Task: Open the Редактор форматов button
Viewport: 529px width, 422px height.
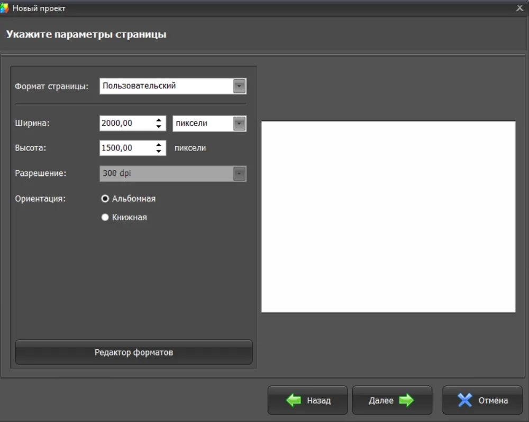Action: point(134,352)
